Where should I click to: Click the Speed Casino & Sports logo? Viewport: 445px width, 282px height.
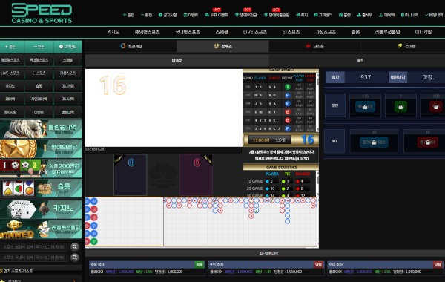42,13
